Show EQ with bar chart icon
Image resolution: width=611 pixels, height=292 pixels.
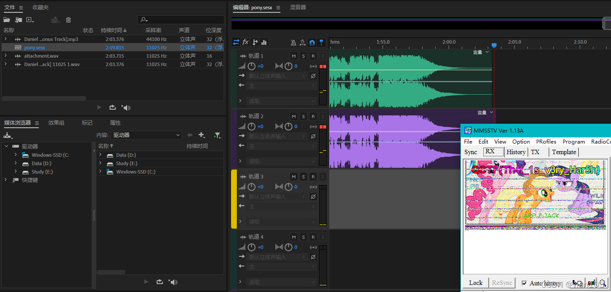coord(264,42)
